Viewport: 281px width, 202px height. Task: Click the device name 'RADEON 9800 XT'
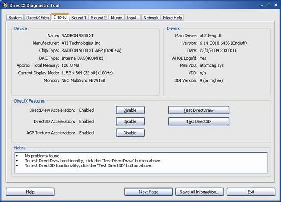click(x=78, y=36)
